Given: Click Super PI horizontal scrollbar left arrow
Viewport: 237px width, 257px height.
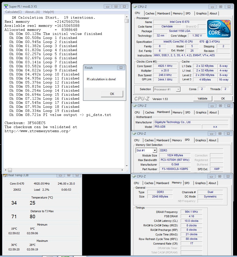Looking at the screenshot, I should (6, 170).
